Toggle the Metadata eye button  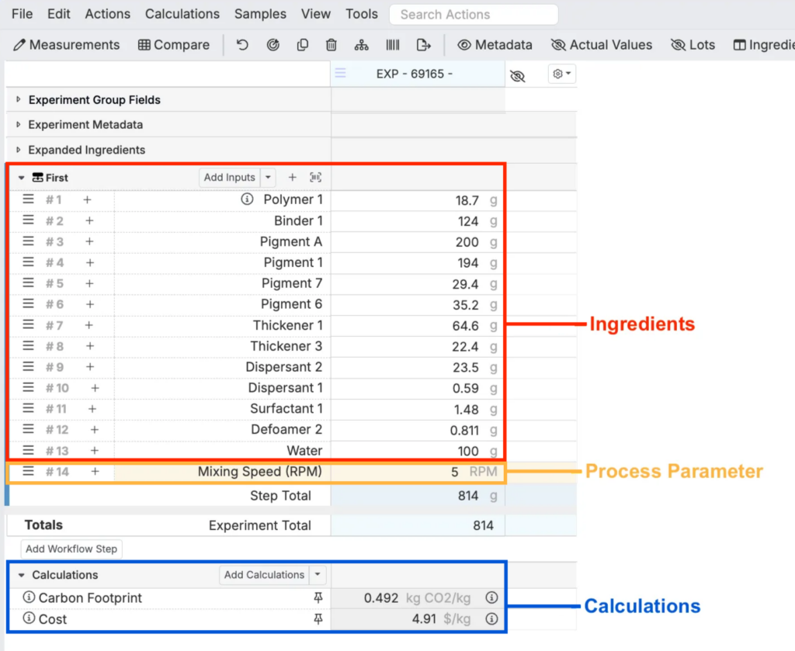tap(495, 45)
